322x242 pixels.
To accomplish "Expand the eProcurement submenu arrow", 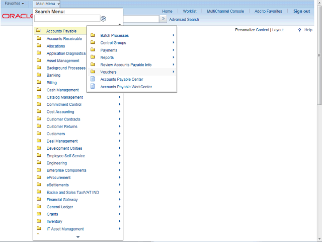I will (x=119, y=177).
